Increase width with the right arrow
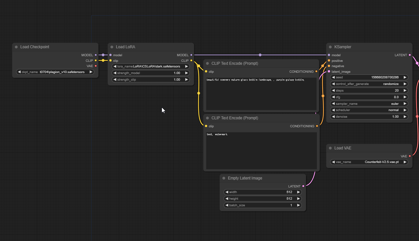Viewport: 419px width, 241px height. (298, 192)
